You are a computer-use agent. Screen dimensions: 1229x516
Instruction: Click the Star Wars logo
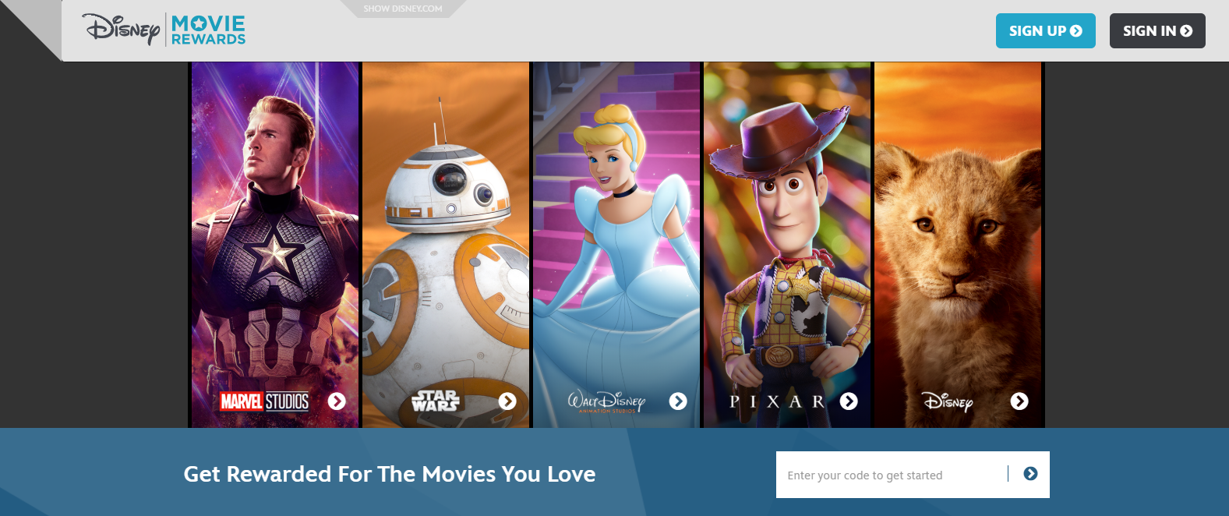click(x=436, y=401)
